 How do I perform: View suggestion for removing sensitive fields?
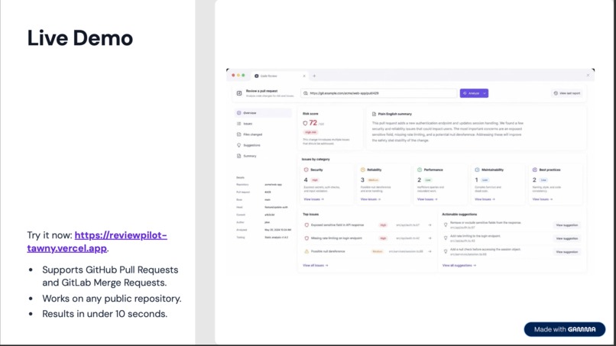click(566, 225)
